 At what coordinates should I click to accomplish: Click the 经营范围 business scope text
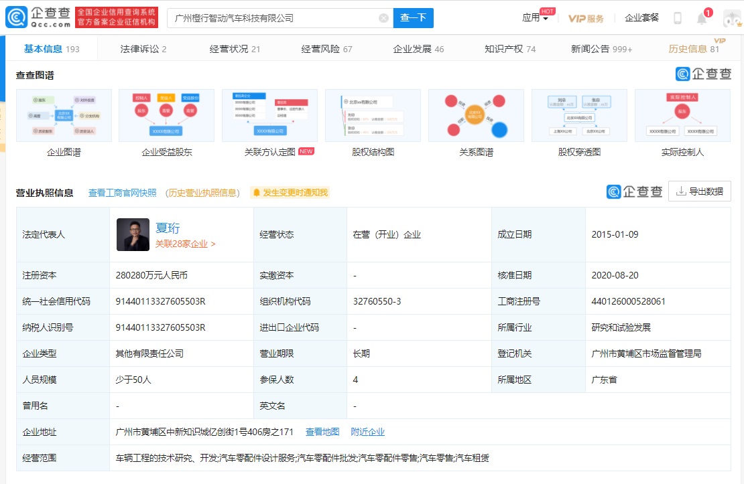(302, 458)
